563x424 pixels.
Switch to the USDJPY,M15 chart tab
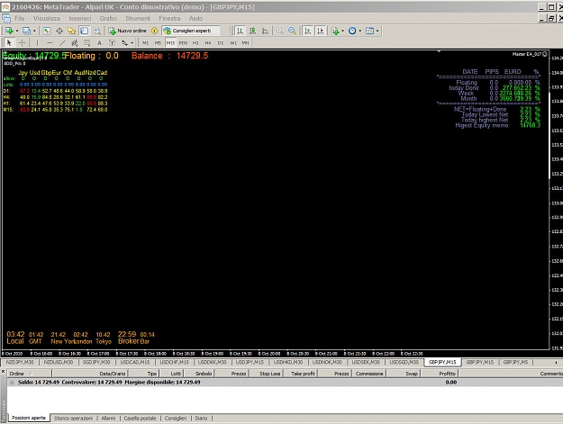pos(250,362)
